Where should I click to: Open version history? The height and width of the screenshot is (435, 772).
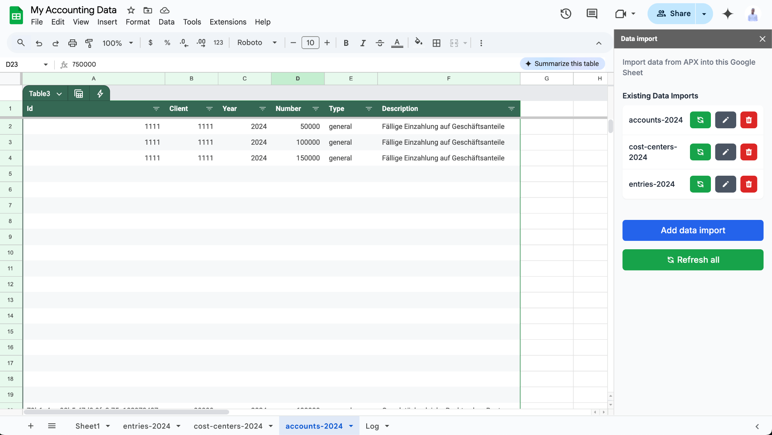coord(566,13)
